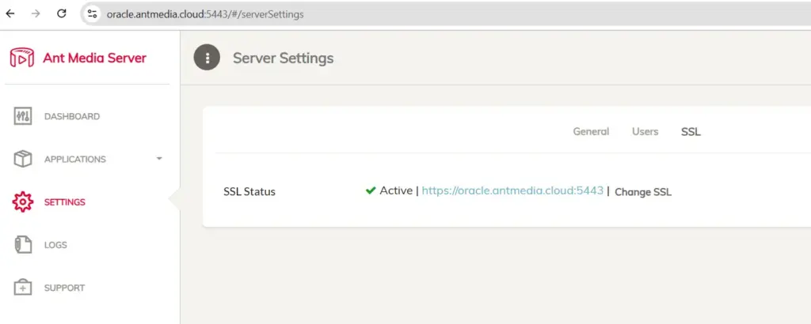Expand the Applications dropdown arrow
The width and height of the screenshot is (811, 324).
(159, 158)
